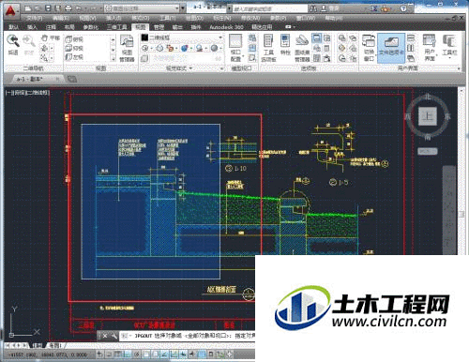
Task: Click the ViewCube top face
Action: (x=428, y=116)
